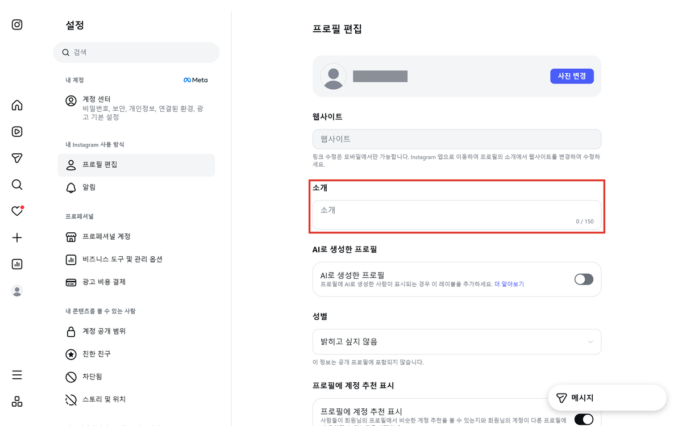Click 소개 bio text area

tap(457, 215)
